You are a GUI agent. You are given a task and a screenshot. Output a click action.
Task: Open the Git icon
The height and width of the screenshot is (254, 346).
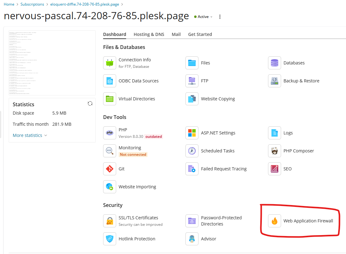109,169
